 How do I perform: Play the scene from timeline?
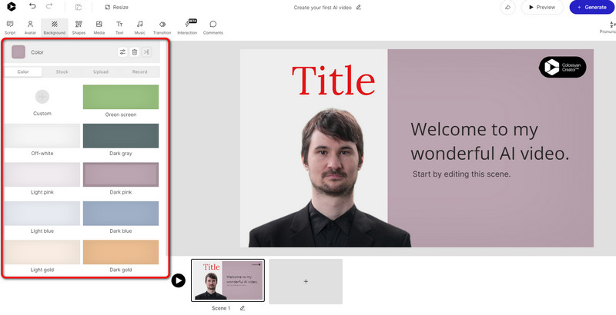point(178,280)
